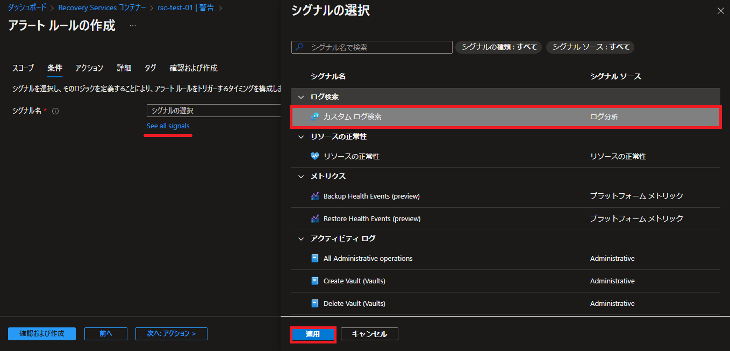Open the シグナル ソース filter
Viewport: 730px width, 351px height.
click(591, 47)
